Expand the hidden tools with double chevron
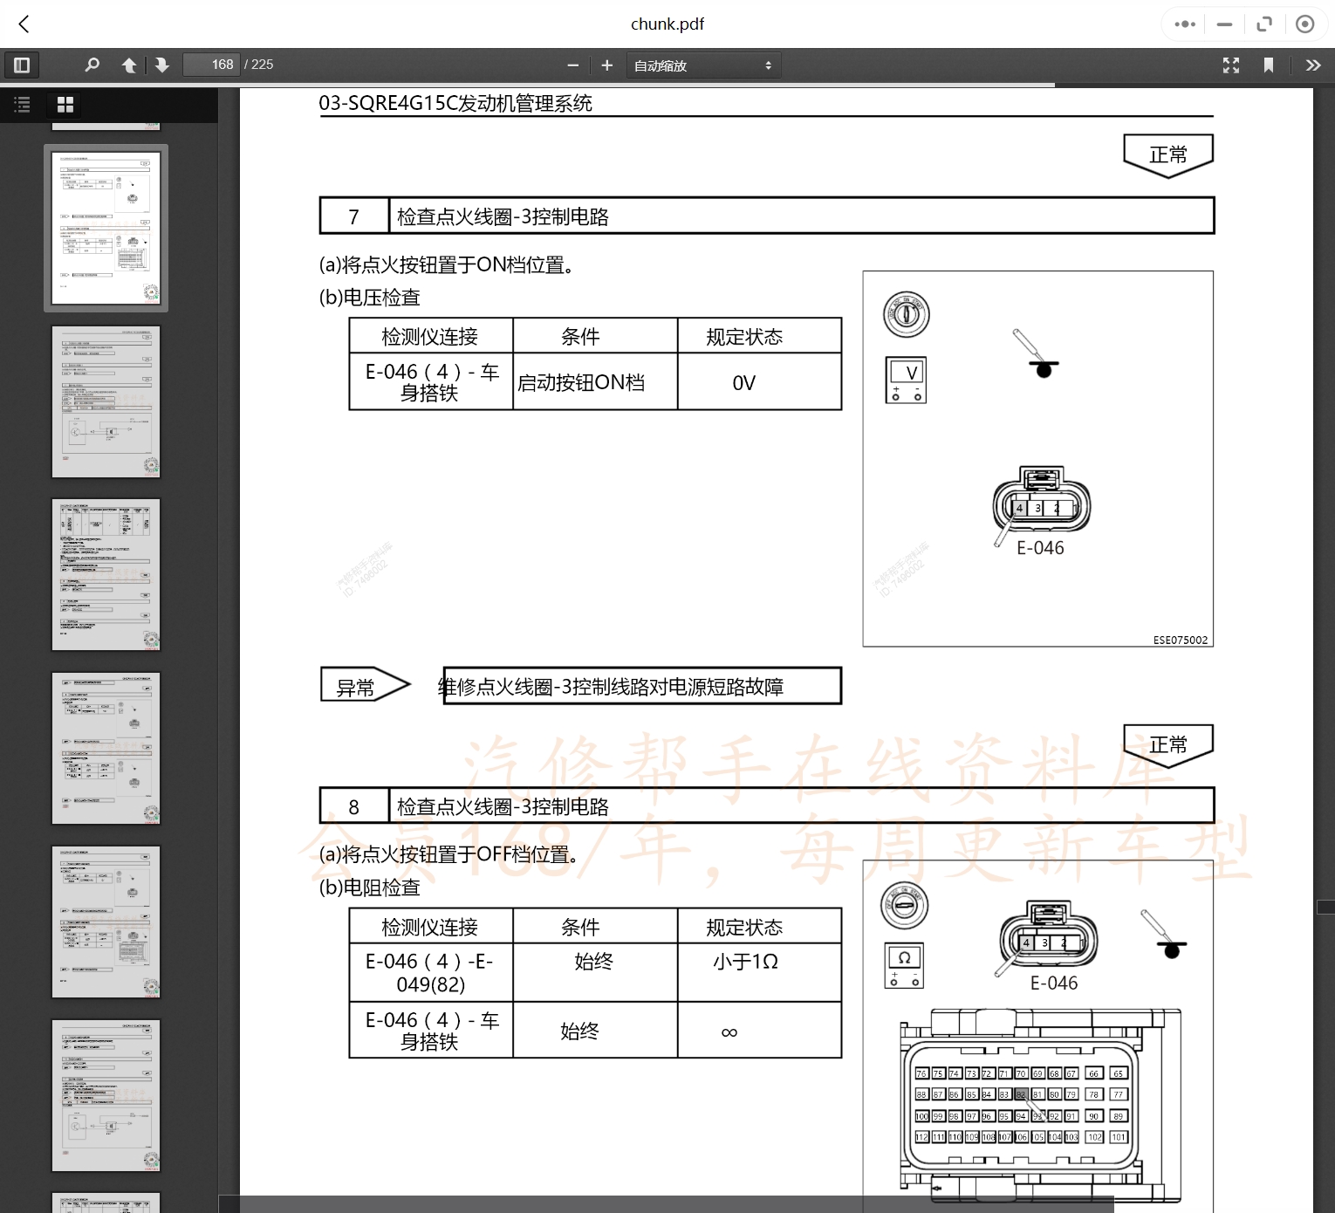Image resolution: width=1335 pixels, height=1213 pixels. [1313, 65]
